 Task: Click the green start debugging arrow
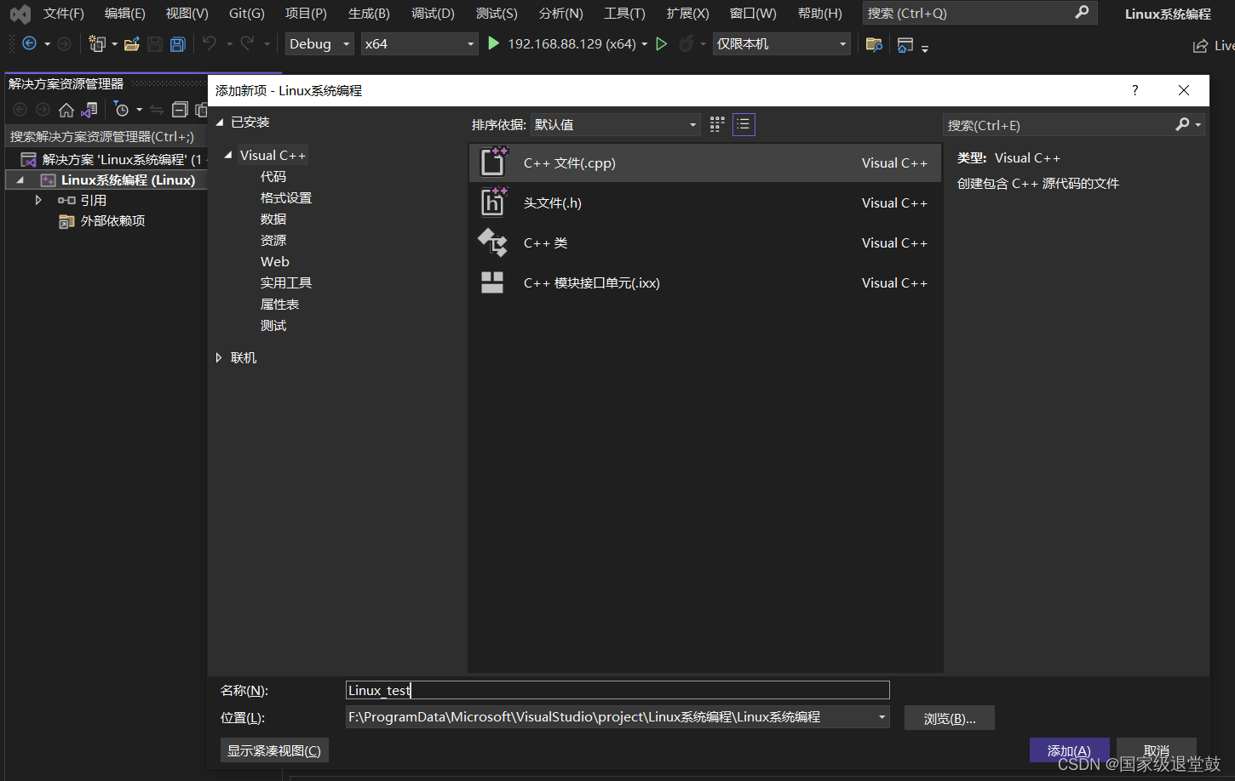(x=493, y=43)
